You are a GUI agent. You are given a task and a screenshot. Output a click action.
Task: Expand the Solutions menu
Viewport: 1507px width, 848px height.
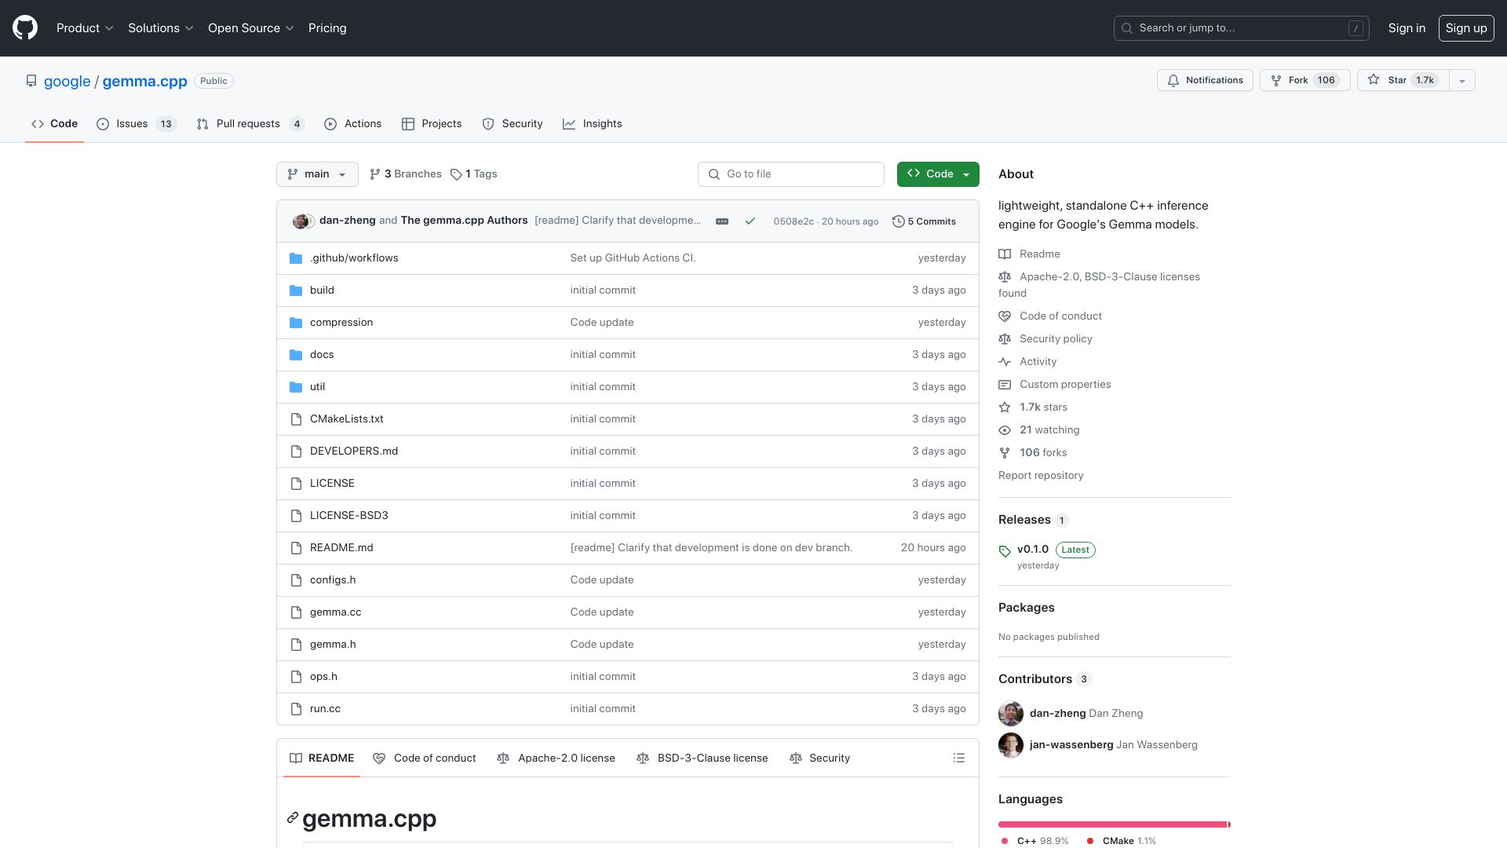pyautogui.click(x=160, y=28)
